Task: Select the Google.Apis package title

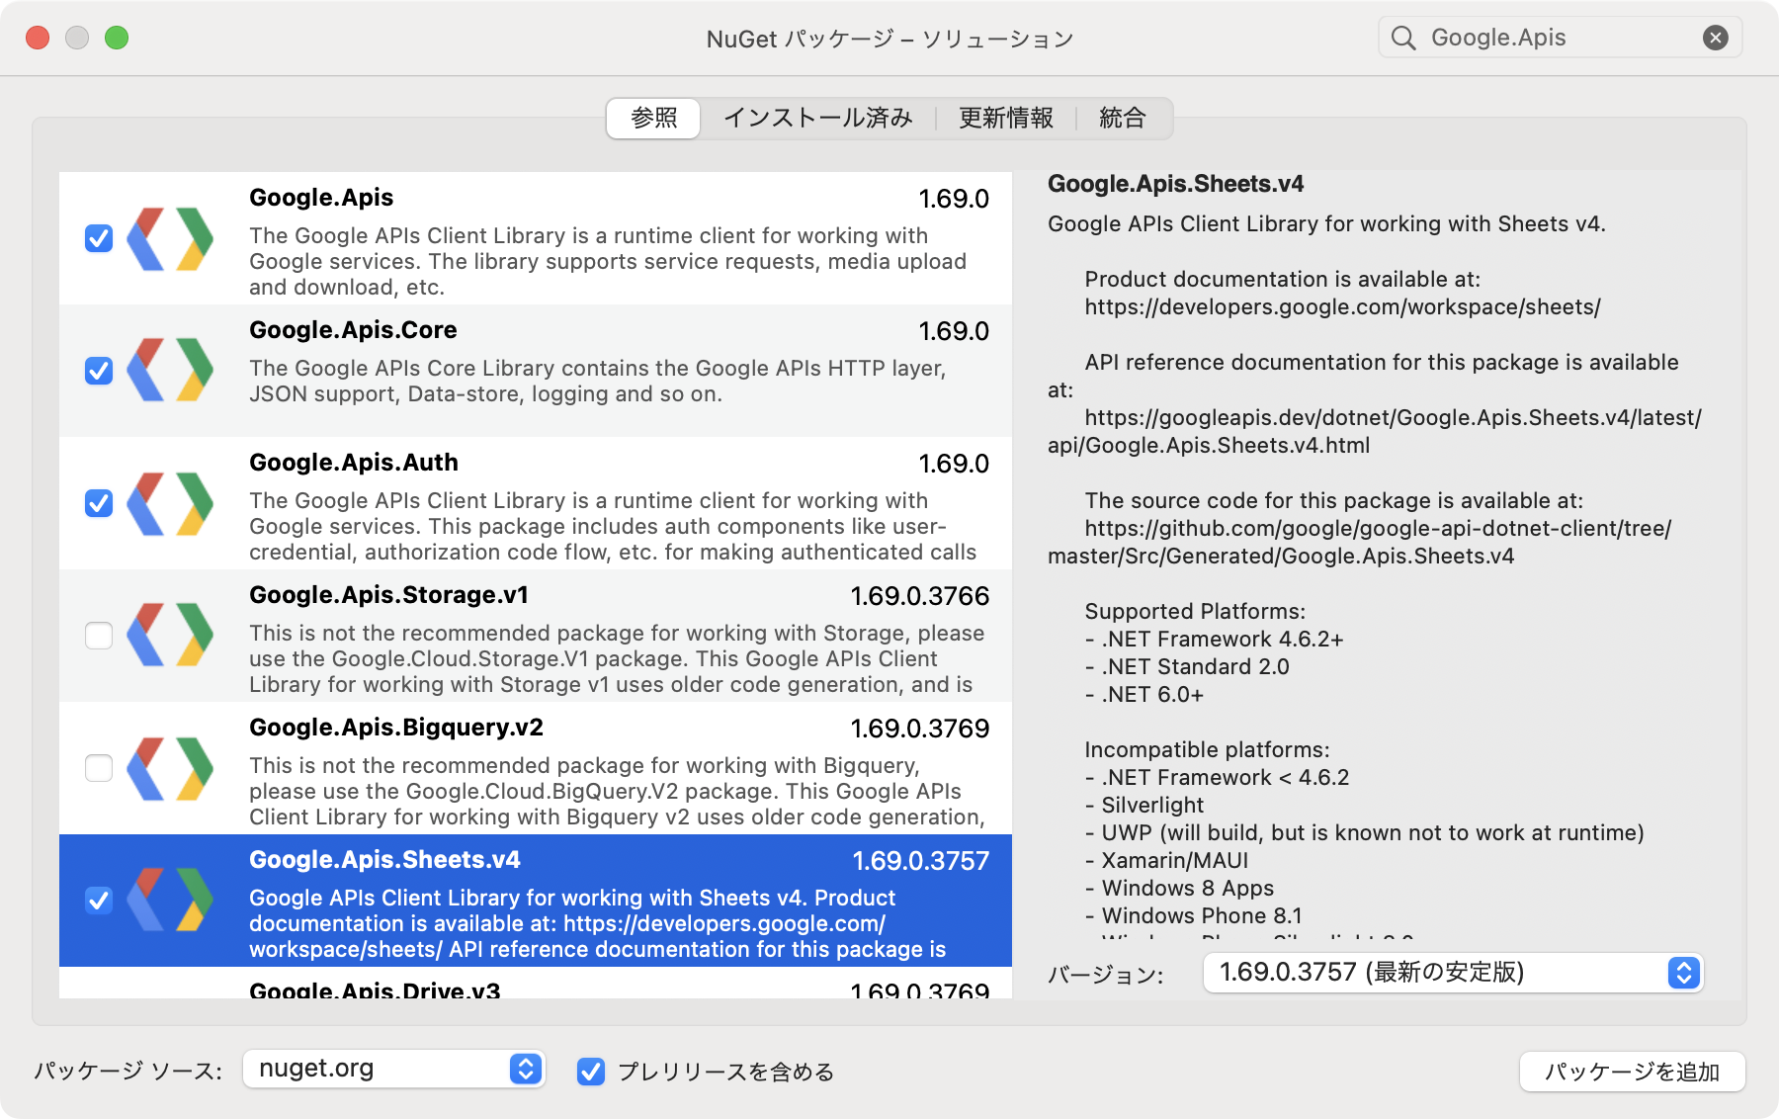Action: click(321, 198)
